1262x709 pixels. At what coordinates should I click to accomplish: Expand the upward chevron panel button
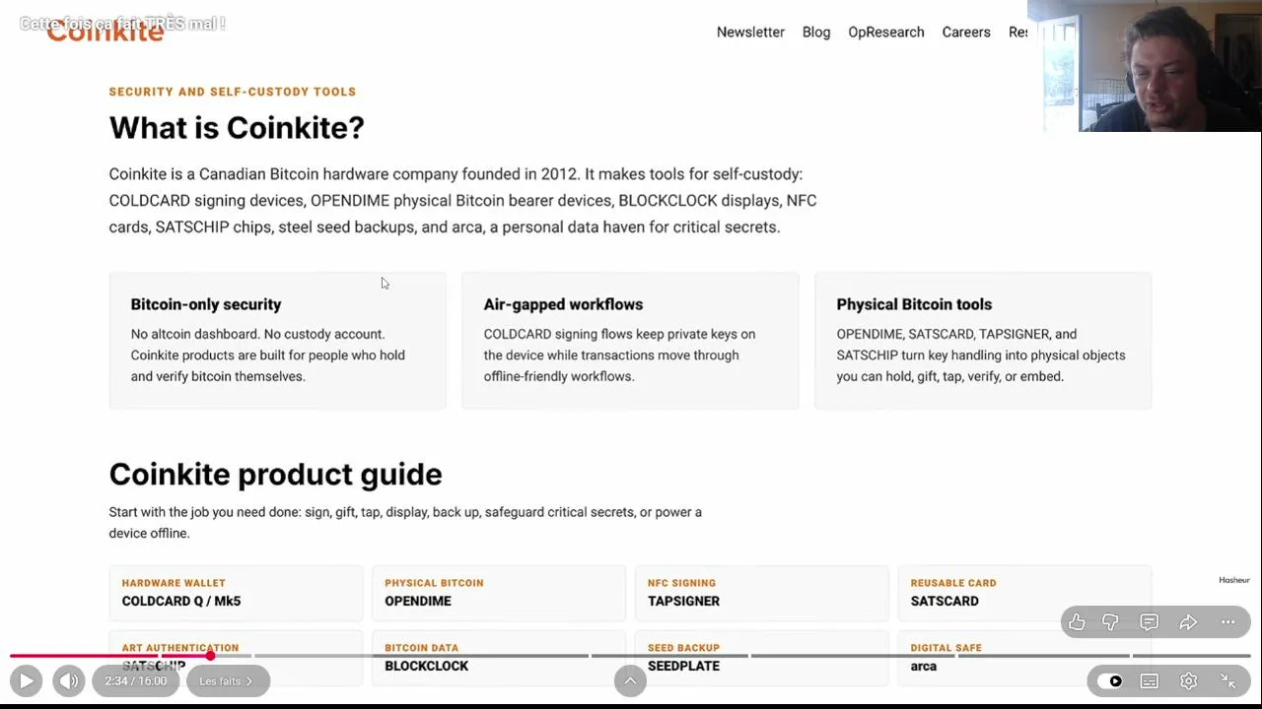pos(630,680)
